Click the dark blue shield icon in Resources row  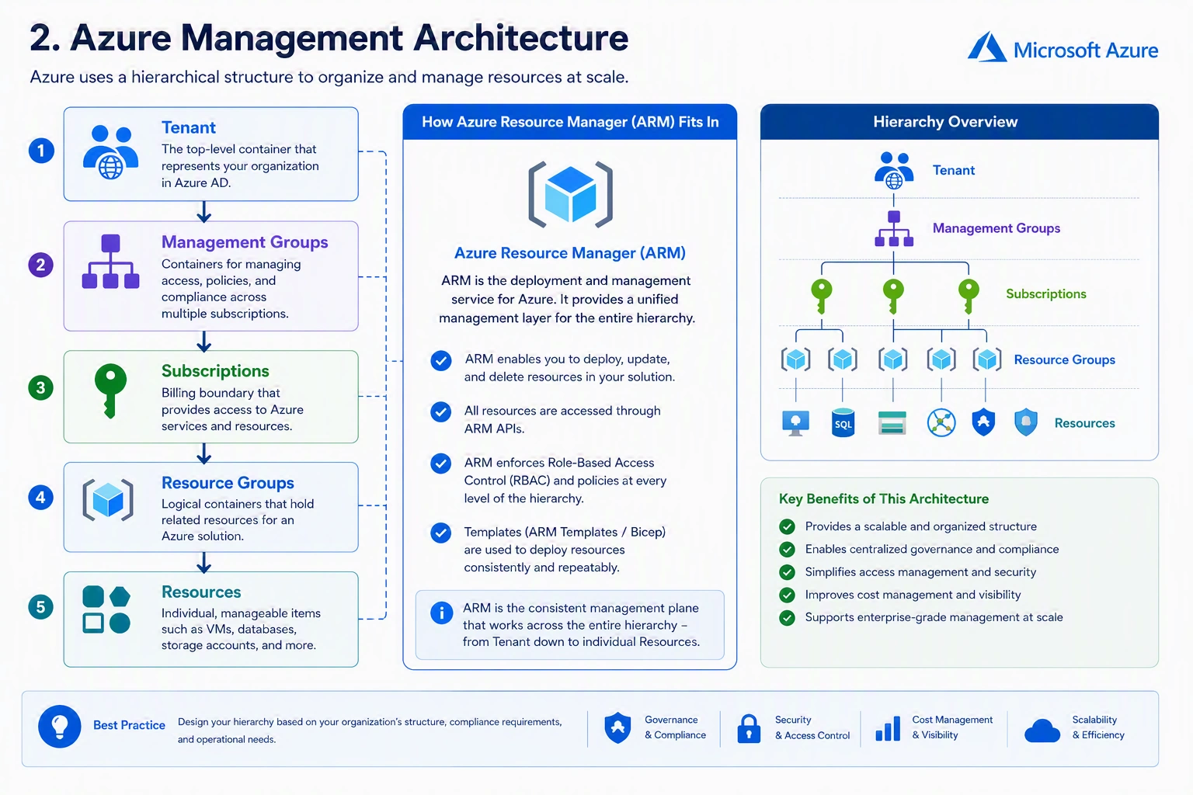pos(984,422)
